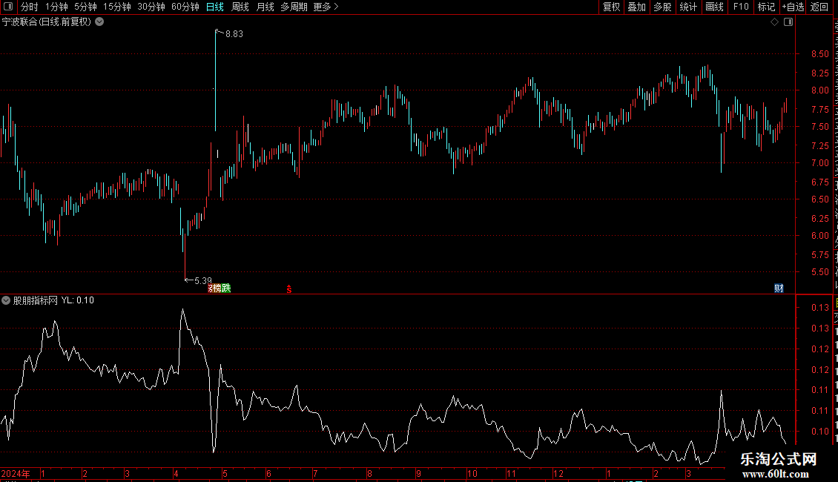Click the 2024年 label on time axis
838x482 pixels.
[16, 473]
